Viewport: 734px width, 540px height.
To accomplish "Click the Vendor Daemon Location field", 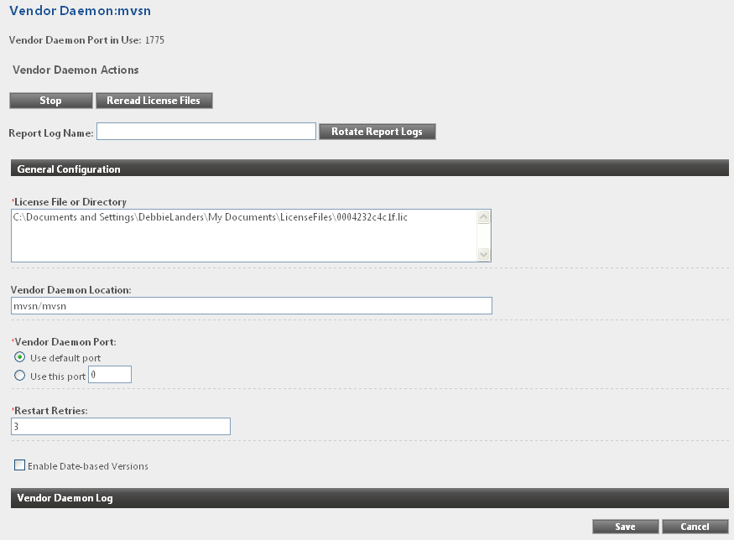I will (x=252, y=306).
